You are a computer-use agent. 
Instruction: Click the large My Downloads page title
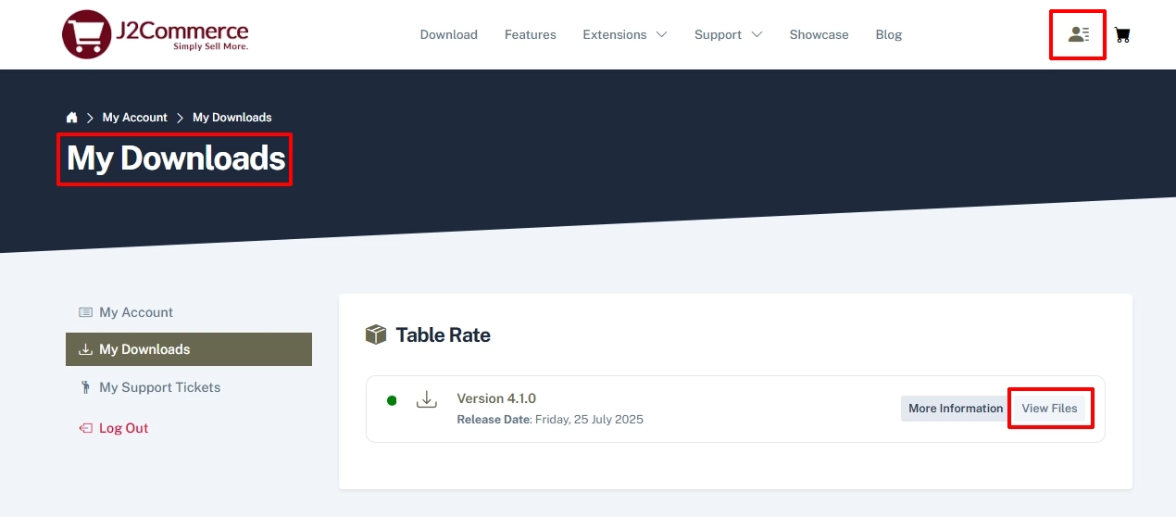click(x=176, y=159)
